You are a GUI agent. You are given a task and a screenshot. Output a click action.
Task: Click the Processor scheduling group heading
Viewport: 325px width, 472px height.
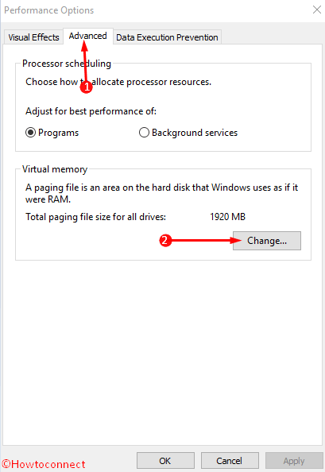click(67, 64)
